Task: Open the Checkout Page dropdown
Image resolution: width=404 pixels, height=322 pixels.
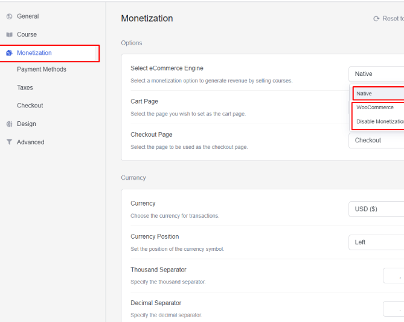Action: [x=377, y=140]
